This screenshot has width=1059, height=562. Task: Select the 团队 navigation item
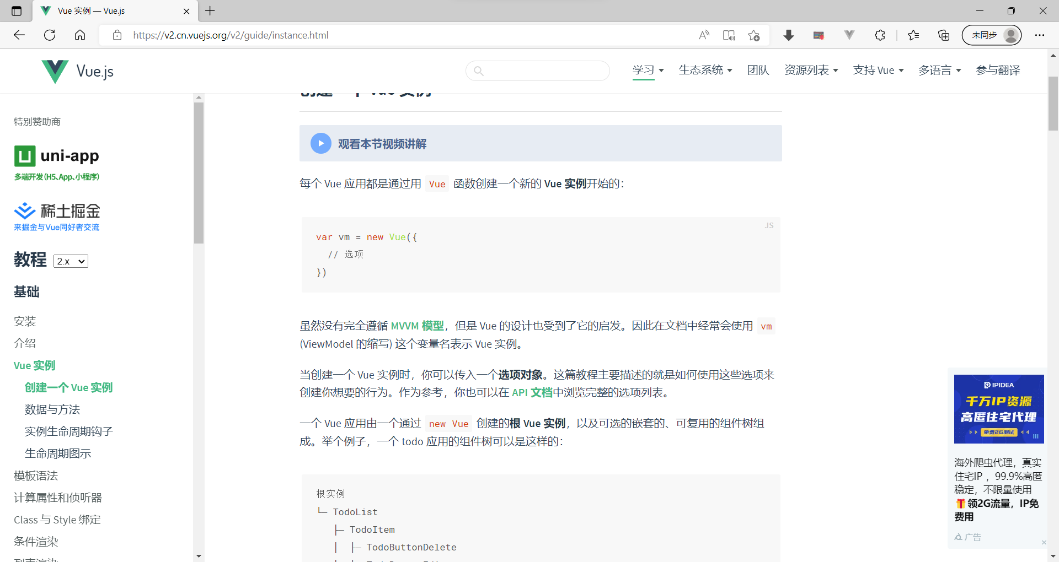[x=757, y=70]
